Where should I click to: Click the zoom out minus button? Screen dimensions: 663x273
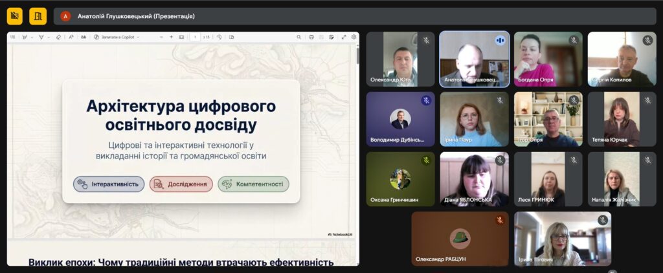click(x=161, y=38)
